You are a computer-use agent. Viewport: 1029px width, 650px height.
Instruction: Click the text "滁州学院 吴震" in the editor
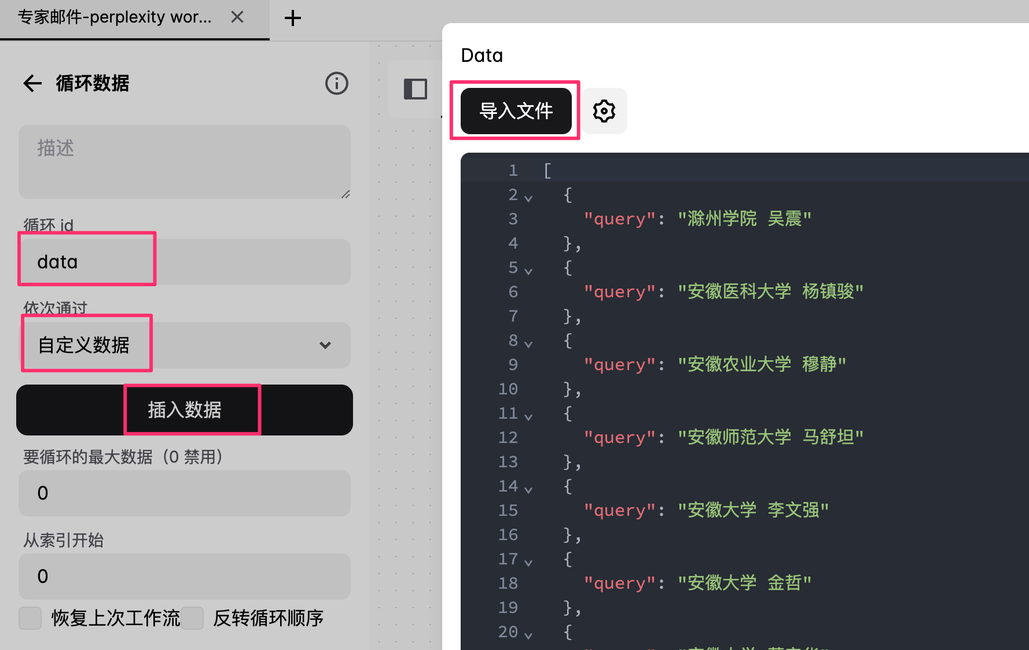pyautogui.click(x=745, y=219)
